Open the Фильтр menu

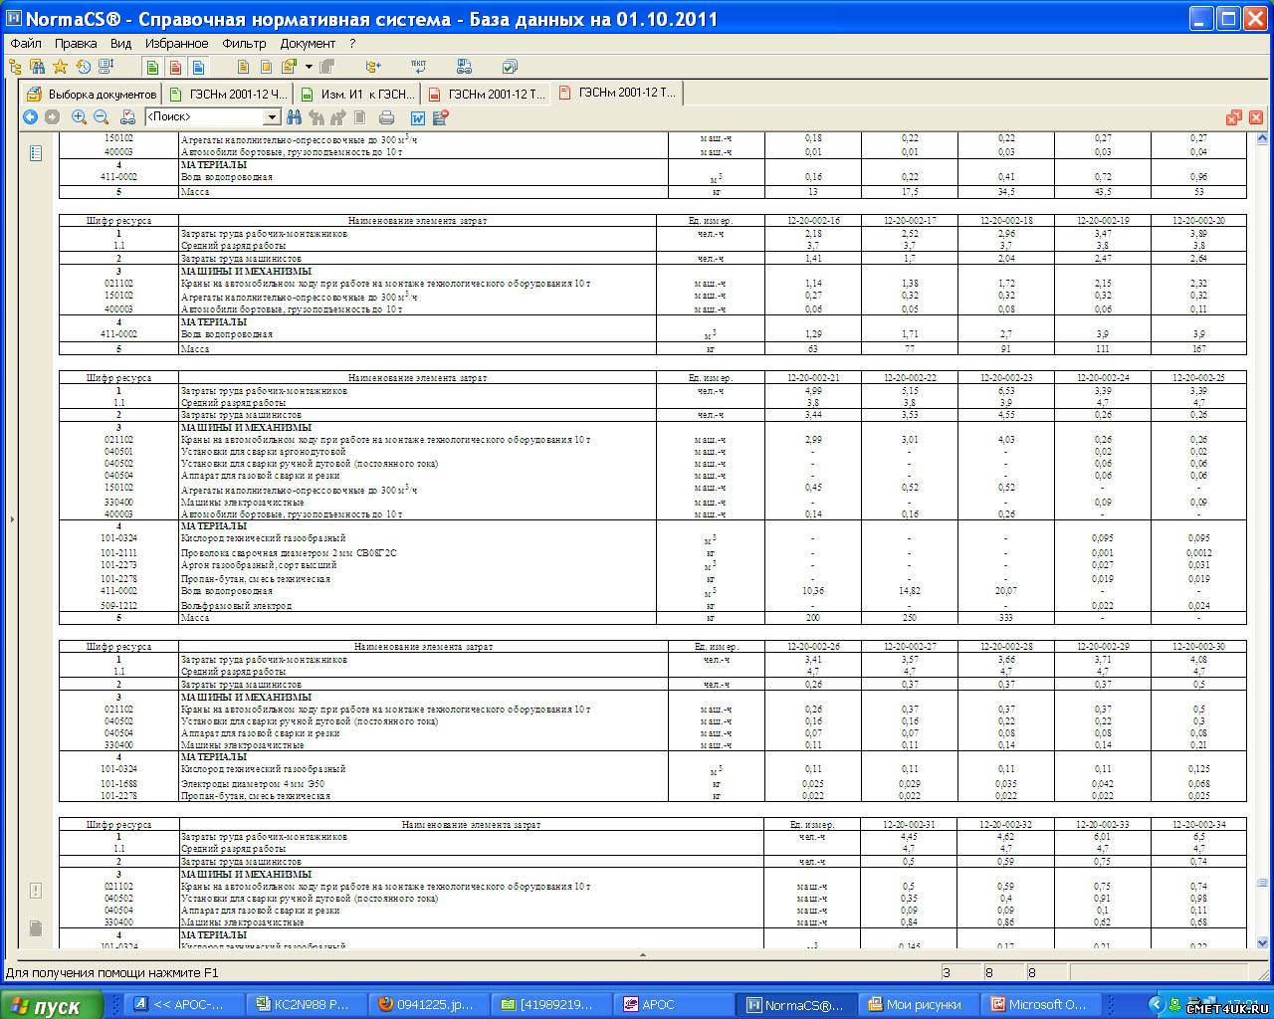[244, 43]
